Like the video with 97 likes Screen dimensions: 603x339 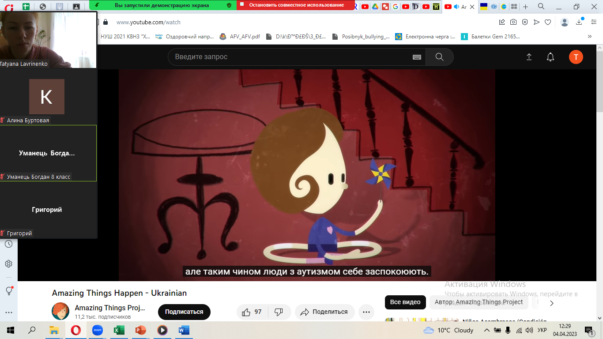pyautogui.click(x=252, y=312)
